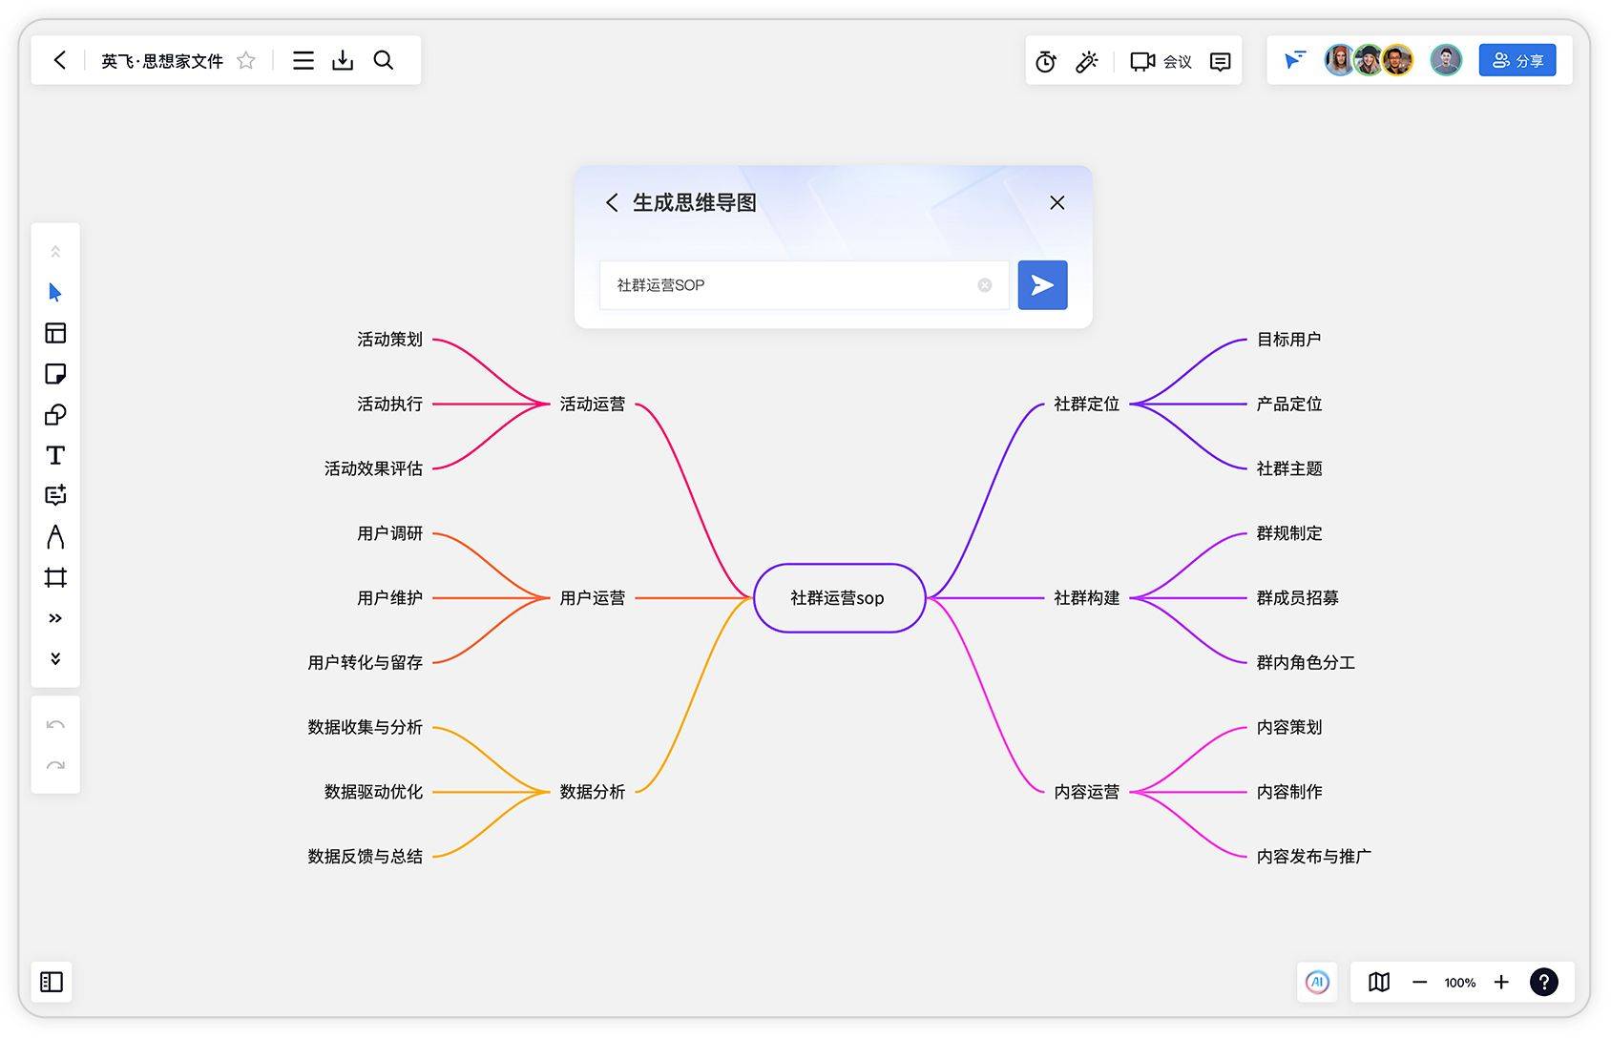Toggle collaborator cursor following

(1294, 61)
